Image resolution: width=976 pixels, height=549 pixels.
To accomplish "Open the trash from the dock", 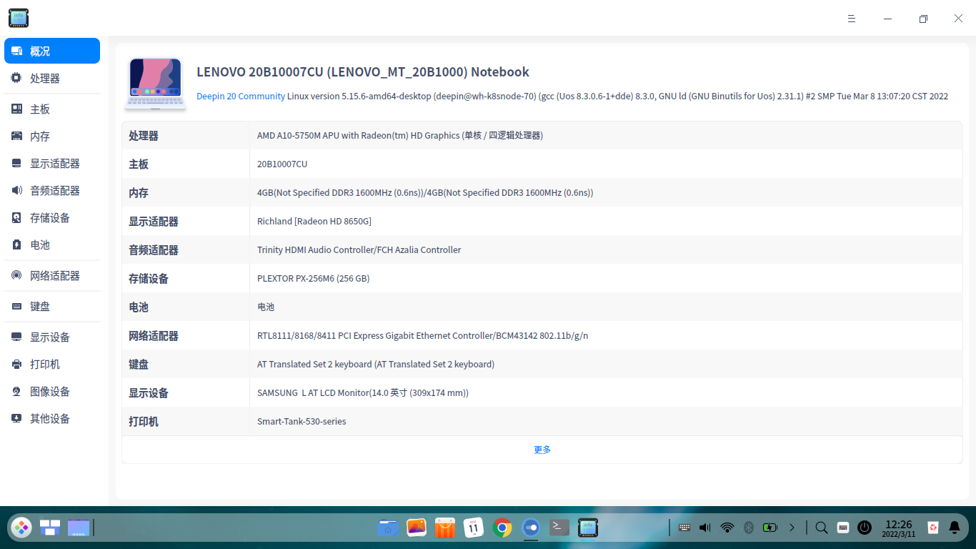I will (x=933, y=528).
